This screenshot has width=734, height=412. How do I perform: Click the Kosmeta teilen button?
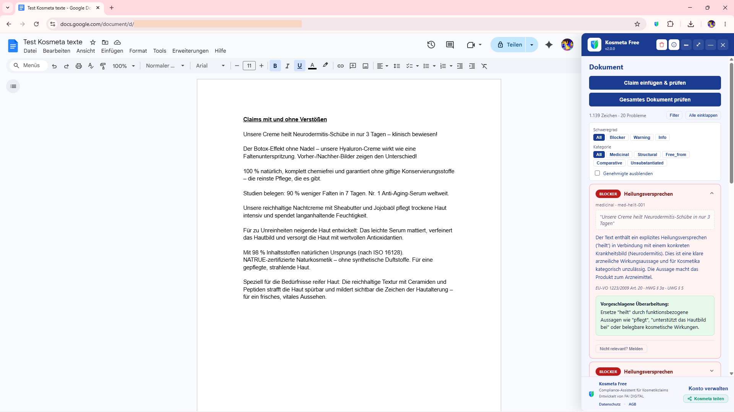[706, 399]
